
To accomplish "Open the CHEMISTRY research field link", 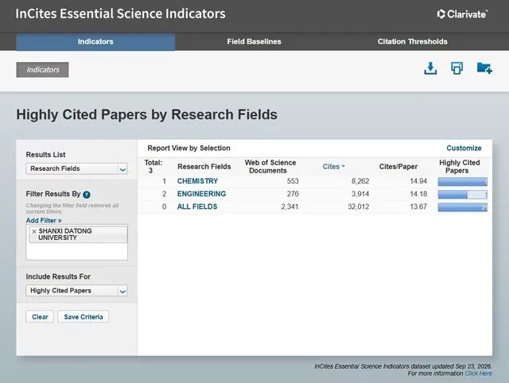I will pos(197,181).
